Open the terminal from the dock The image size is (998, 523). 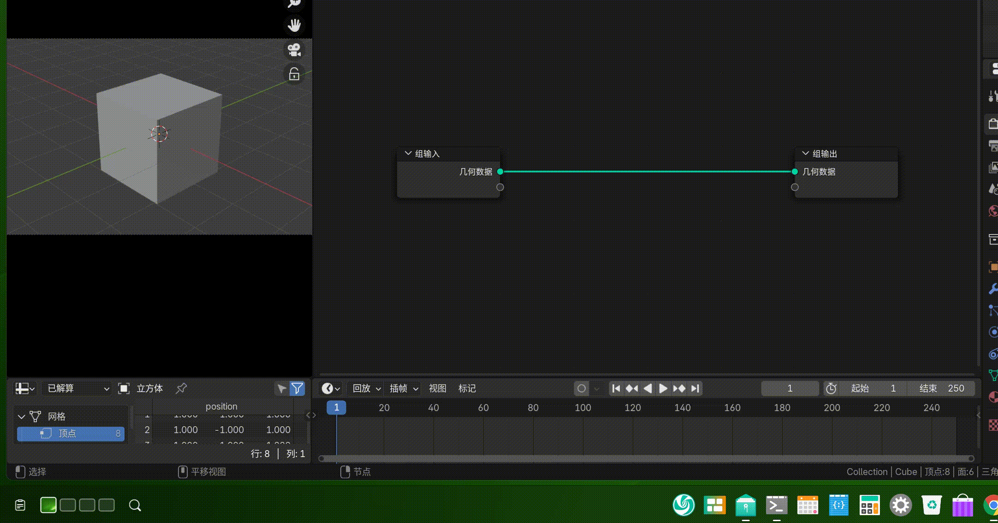coord(777,505)
